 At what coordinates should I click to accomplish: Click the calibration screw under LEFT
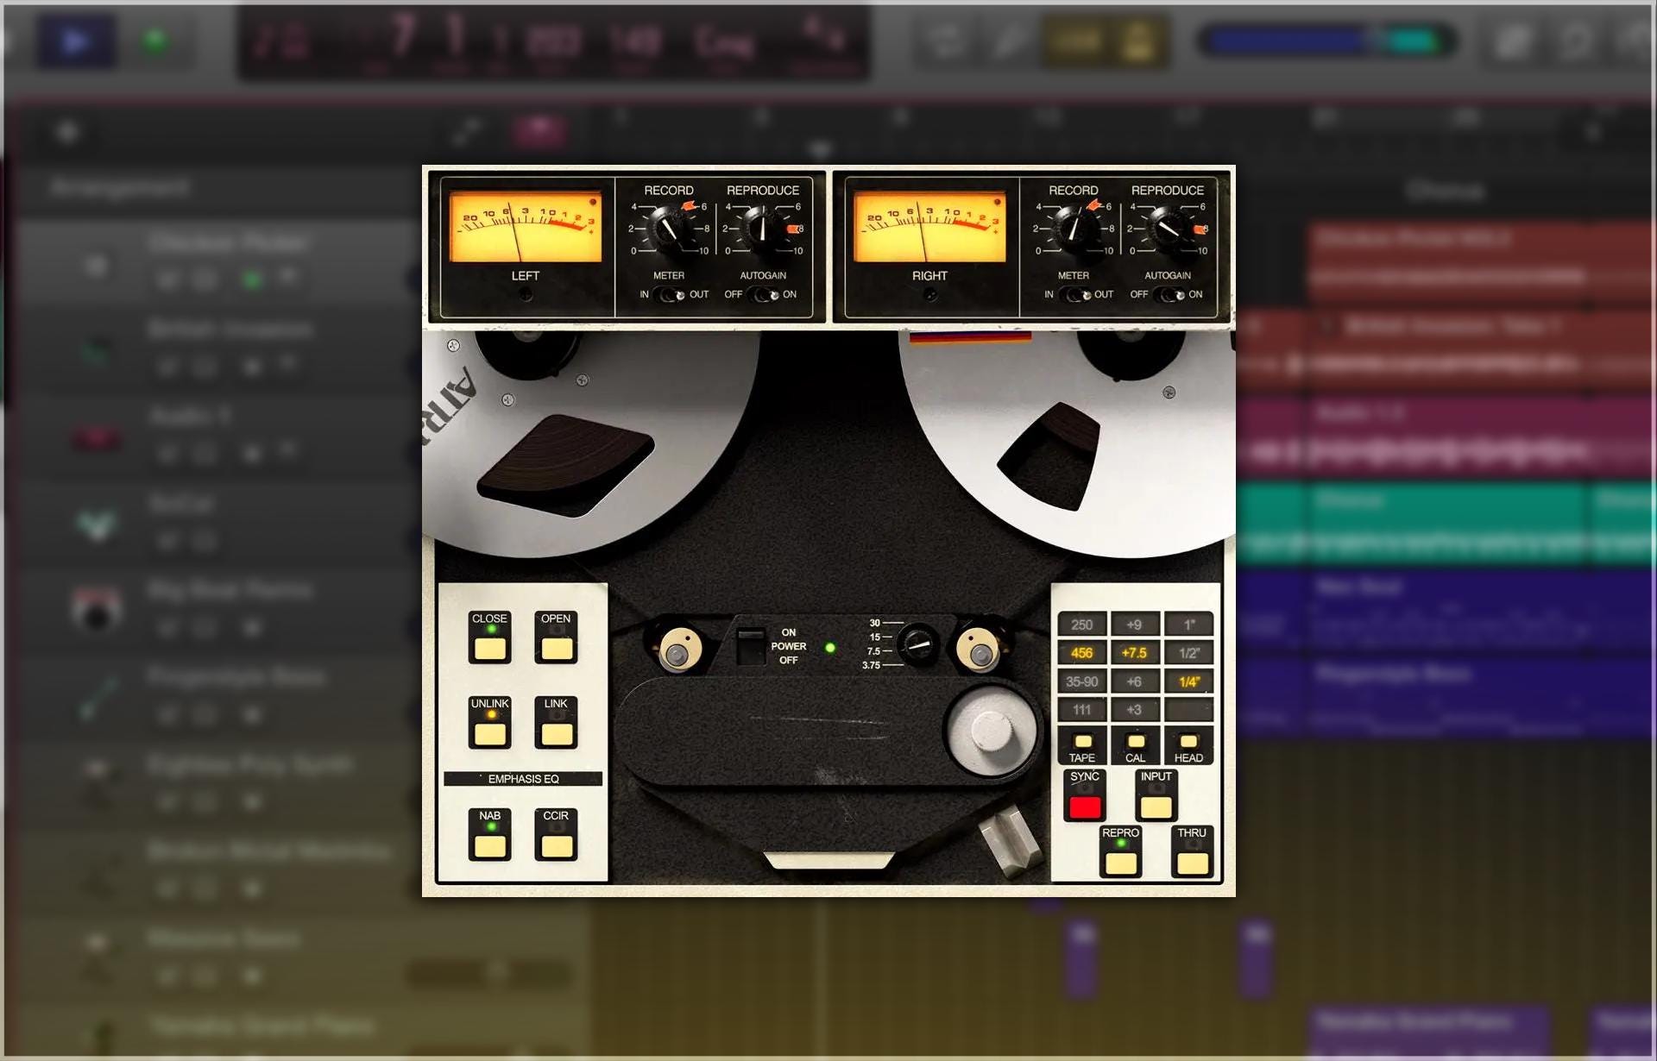pyautogui.click(x=525, y=296)
